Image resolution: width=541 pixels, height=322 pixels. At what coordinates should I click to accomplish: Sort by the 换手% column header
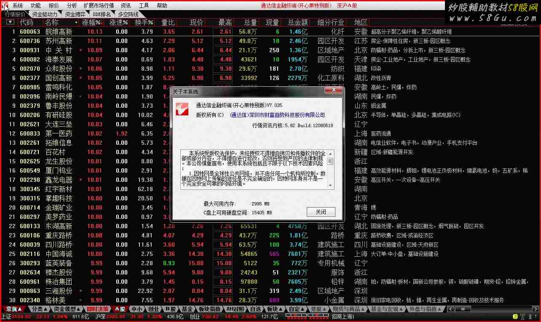144,22
